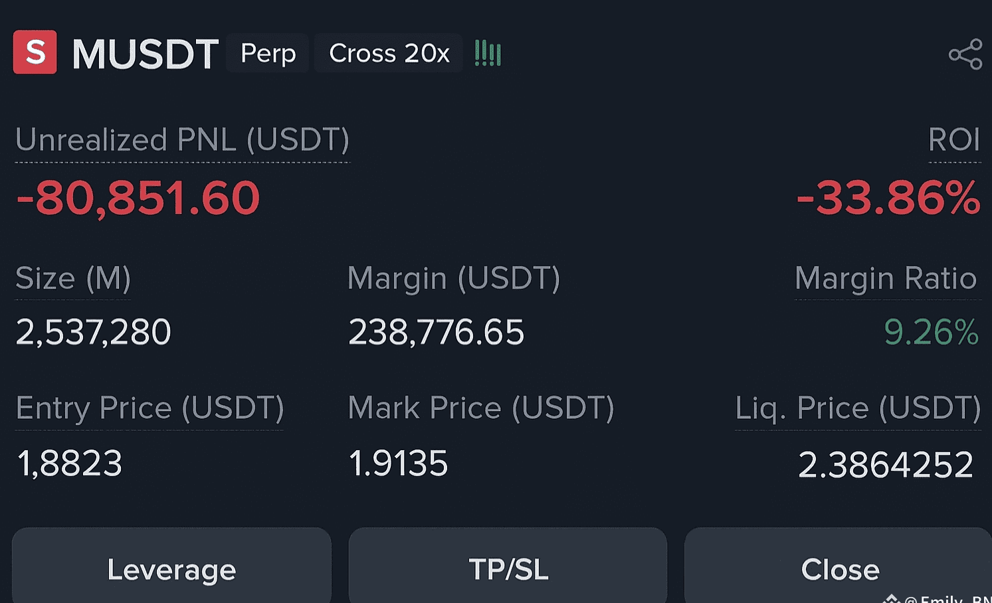Tap the Unrealized PNL (USDT) label

coord(182,140)
